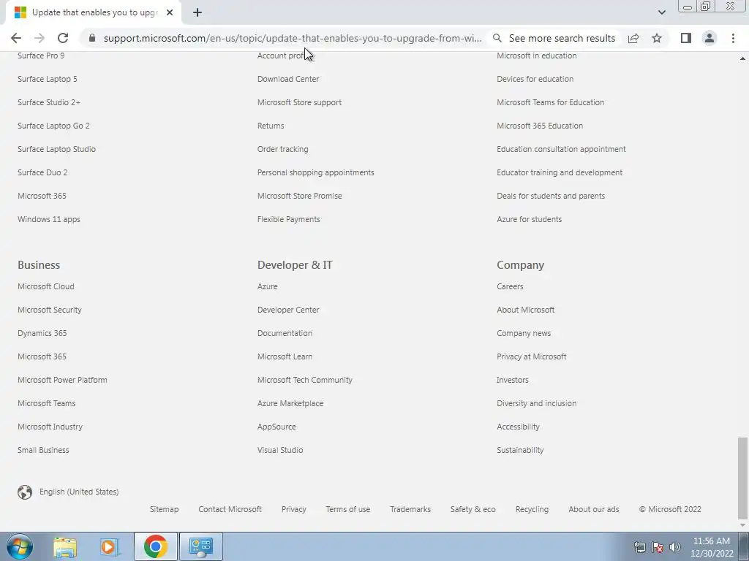This screenshot has width=749, height=561.
Task: Open Educator training and development
Action: click(560, 172)
